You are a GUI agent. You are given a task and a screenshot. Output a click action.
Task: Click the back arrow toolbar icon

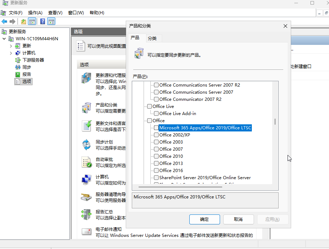4,22
